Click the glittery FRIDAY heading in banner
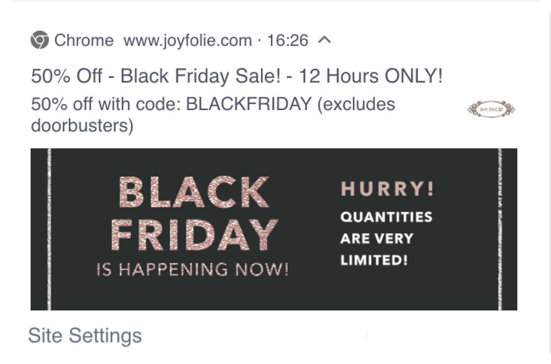 pos(194,234)
